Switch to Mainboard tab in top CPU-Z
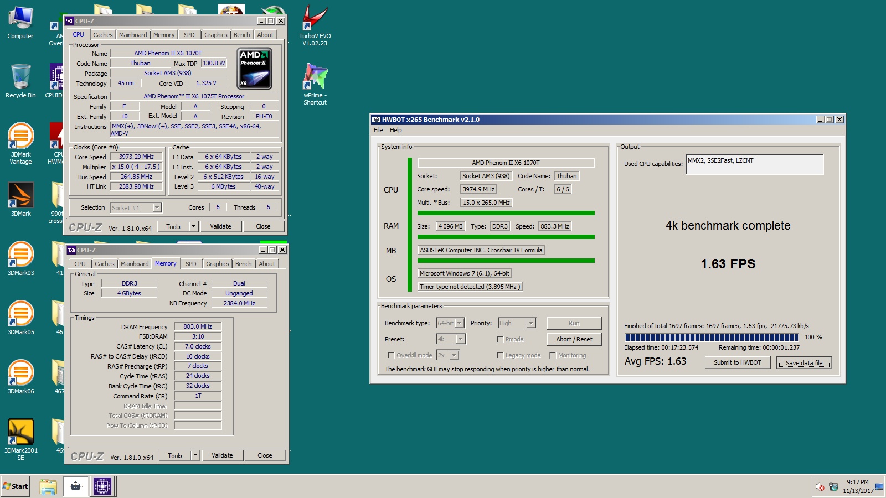 pyautogui.click(x=133, y=35)
